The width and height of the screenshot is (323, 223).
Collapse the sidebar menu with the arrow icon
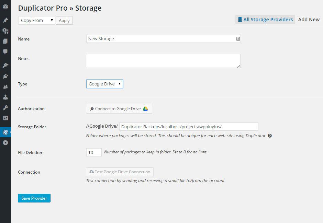click(x=5, y=143)
